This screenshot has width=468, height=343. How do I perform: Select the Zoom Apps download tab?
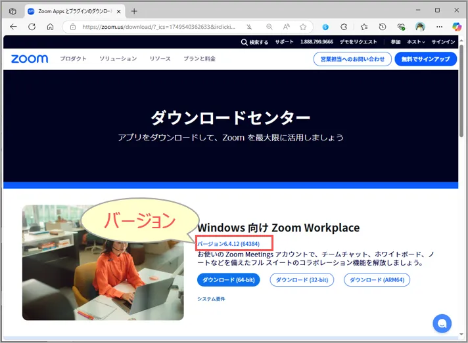click(x=74, y=11)
